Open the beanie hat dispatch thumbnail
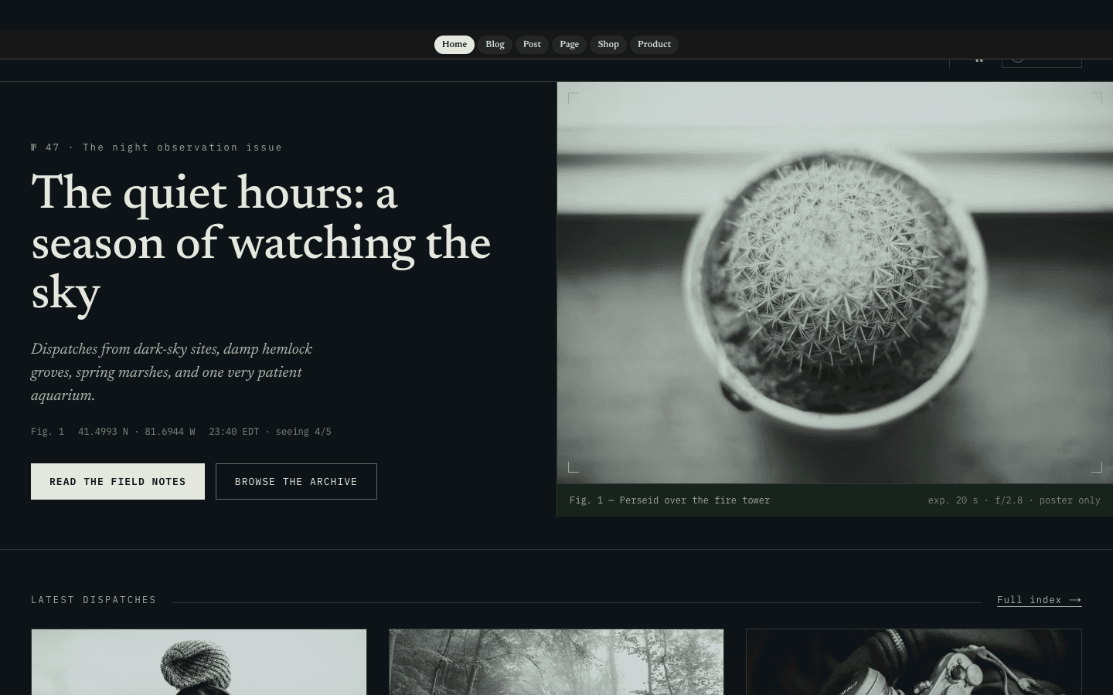 pyautogui.click(x=199, y=662)
